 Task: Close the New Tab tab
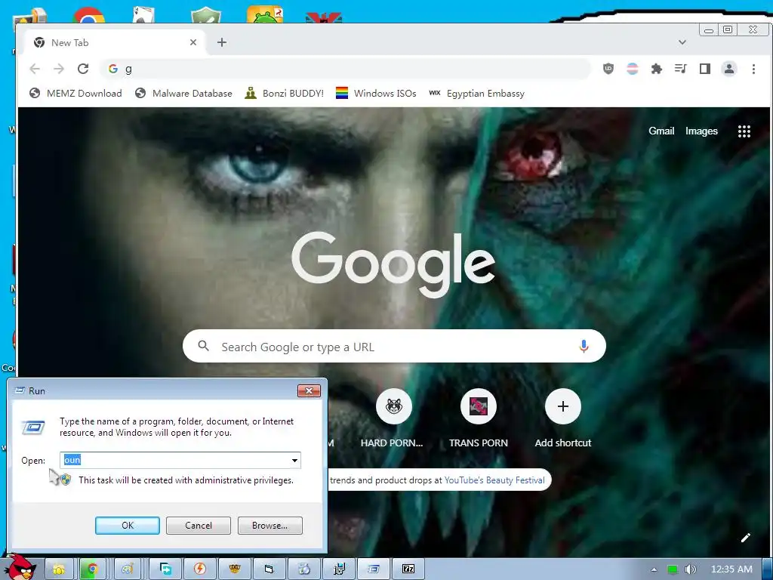tap(193, 42)
